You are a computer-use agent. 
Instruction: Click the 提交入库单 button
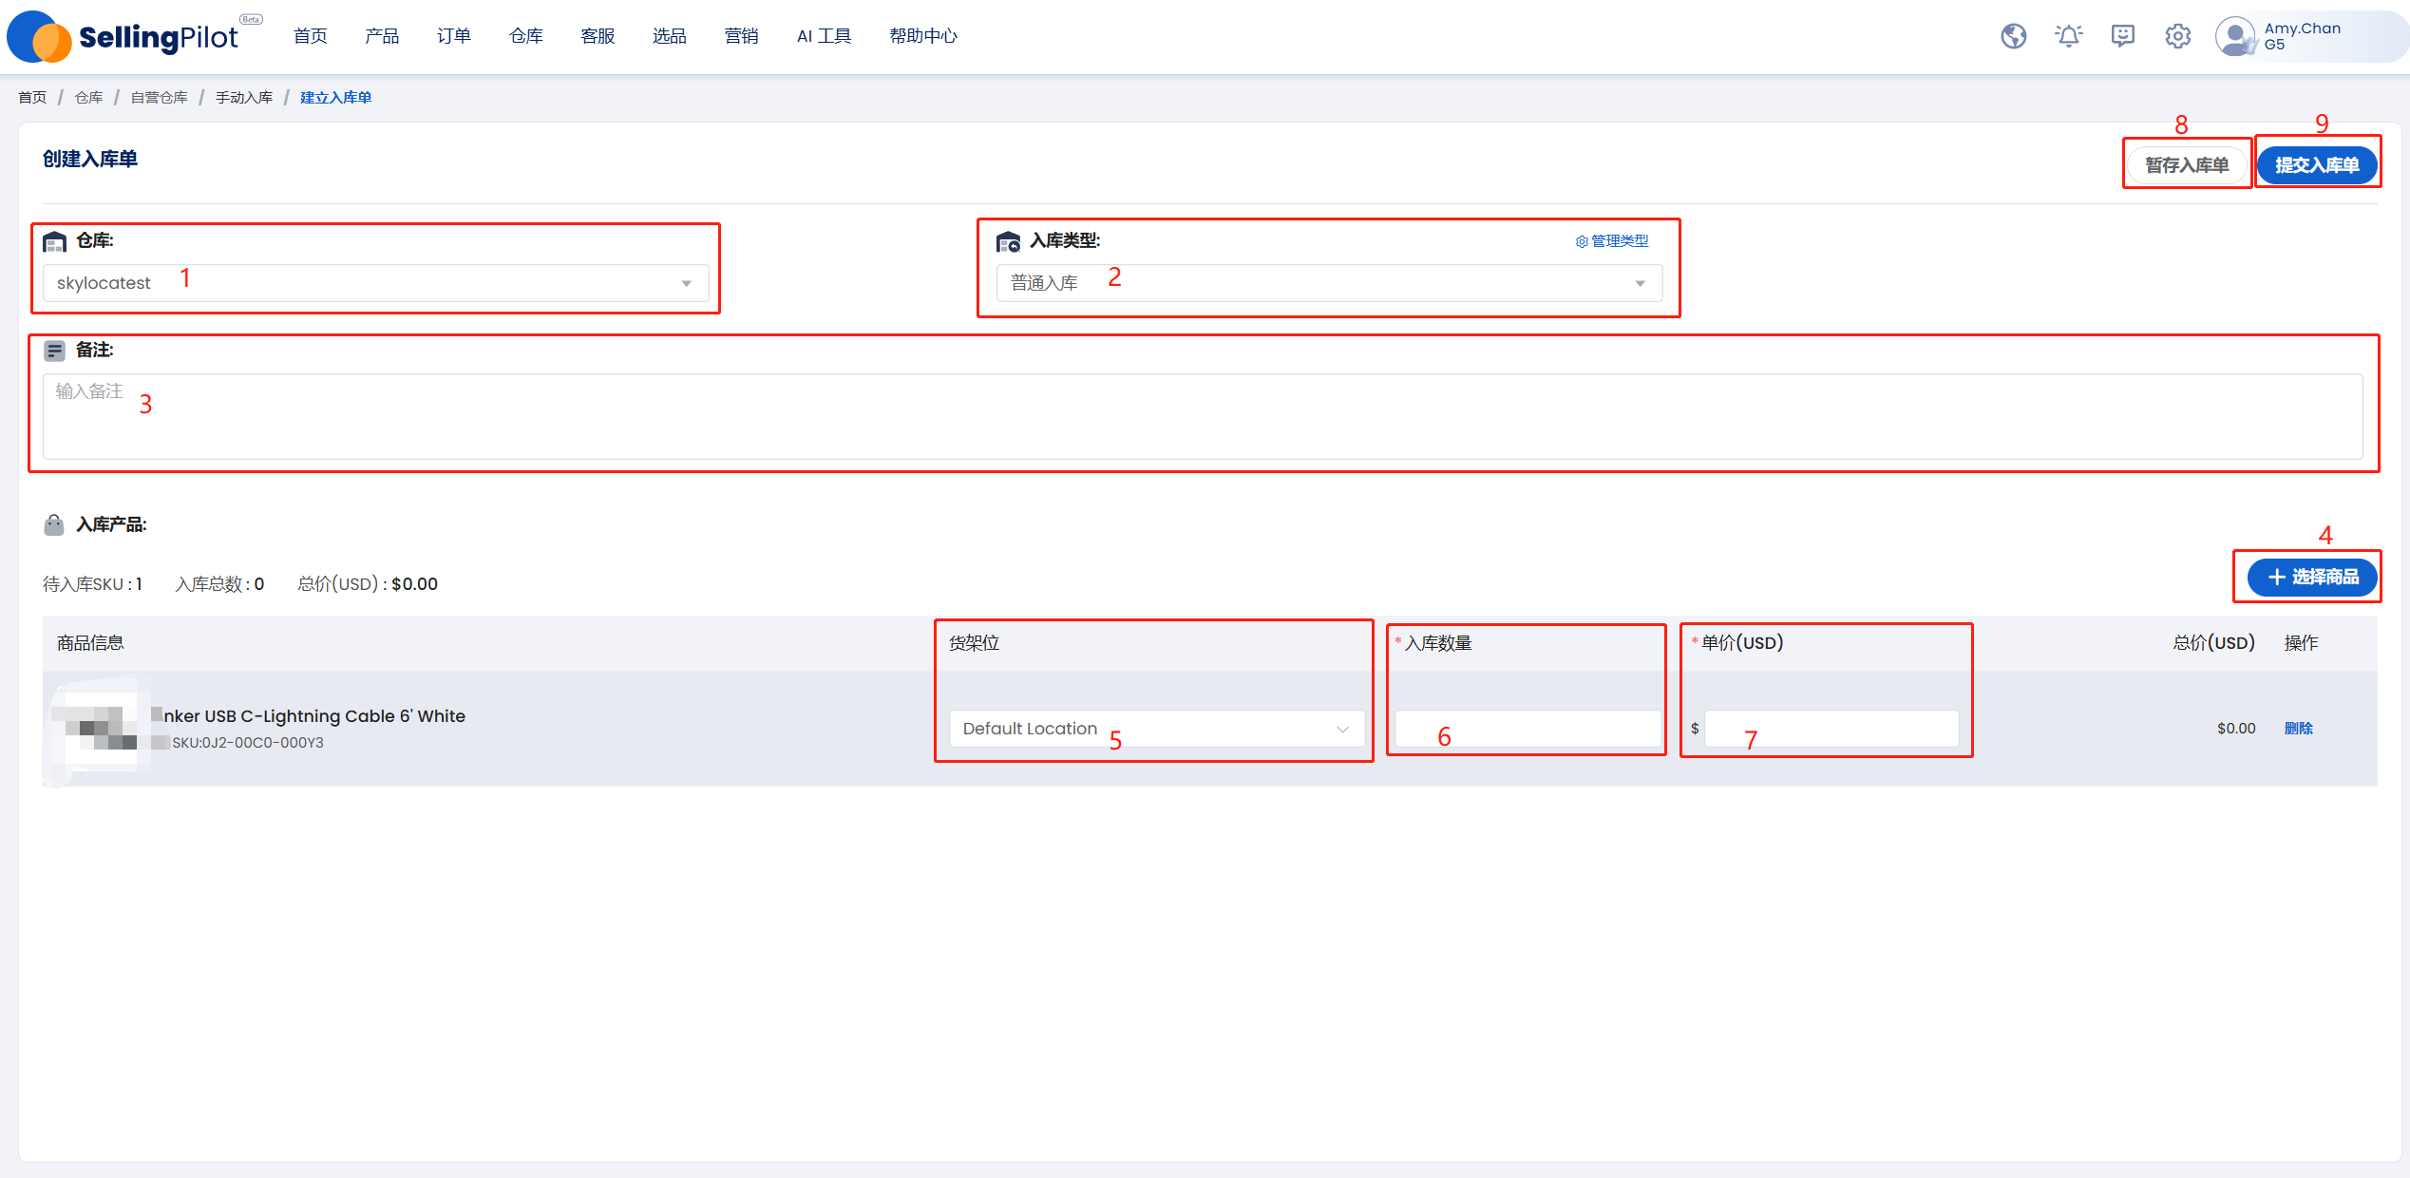[x=2317, y=165]
